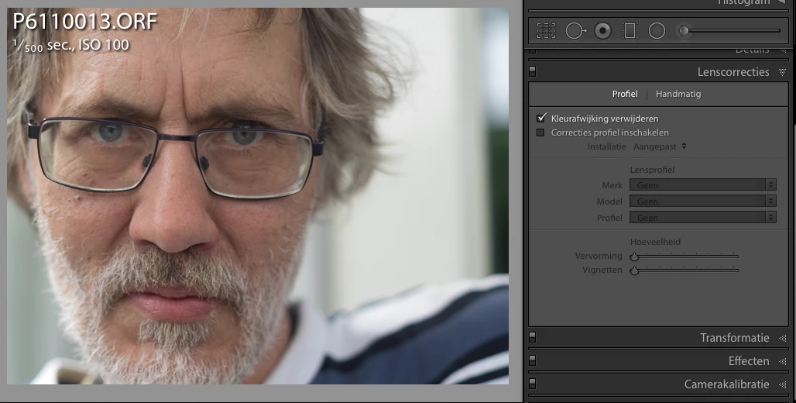Viewport: 796px width, 403px height.
Task: Expand the Effecten panel triangle
Action: [782, 361]
